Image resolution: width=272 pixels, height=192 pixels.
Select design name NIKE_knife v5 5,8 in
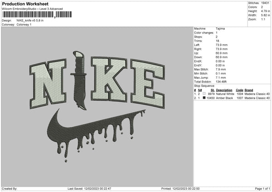30,20
